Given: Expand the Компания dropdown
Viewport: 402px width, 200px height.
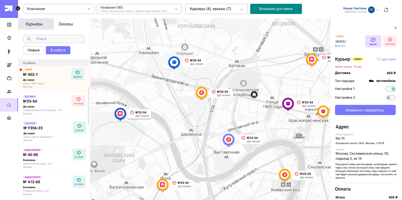Looking at the screenshot, I should (x=59, y=9).
